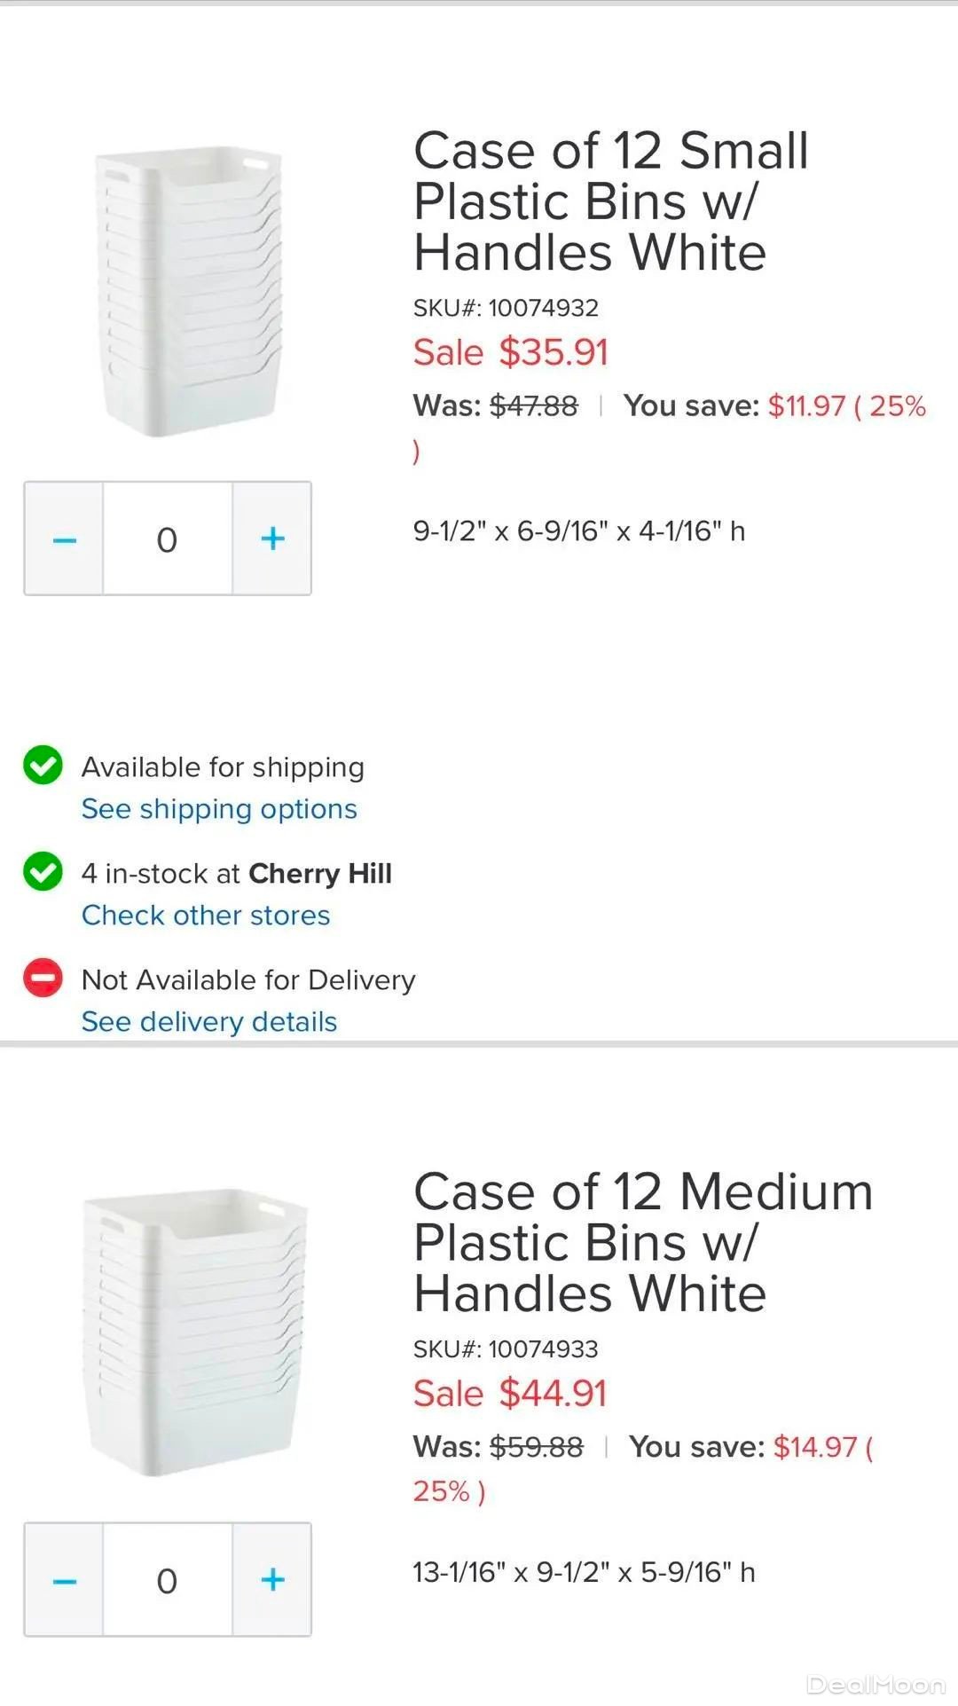958x1706 pixels.
Task: Click green check icon beside Available for shipping
Action: (x=43, y=766)
